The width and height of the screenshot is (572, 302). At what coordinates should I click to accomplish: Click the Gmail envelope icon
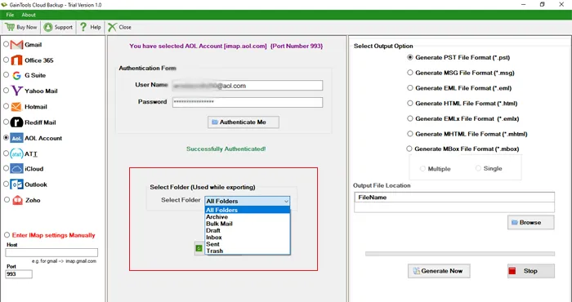[17, 45]
